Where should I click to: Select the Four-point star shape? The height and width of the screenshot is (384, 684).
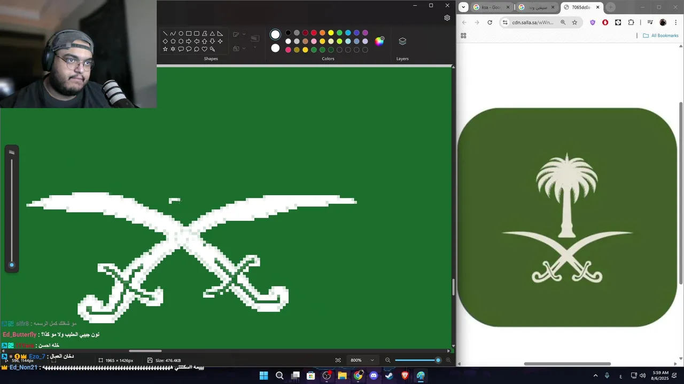[x=220, y=41]
